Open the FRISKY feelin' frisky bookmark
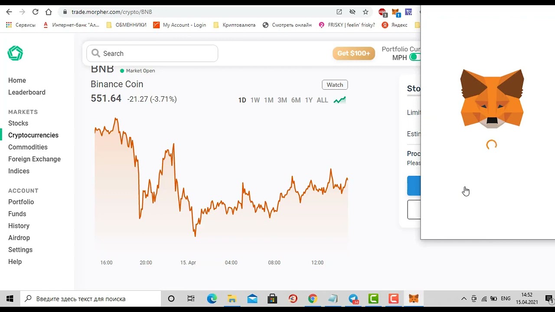 pos(347,25)
